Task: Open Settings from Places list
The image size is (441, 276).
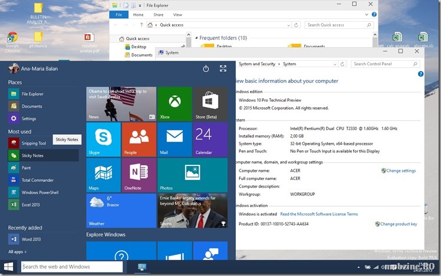Action: tap(43, 119)
